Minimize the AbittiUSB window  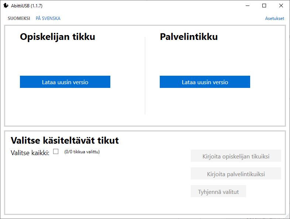[x=247, y=6]
